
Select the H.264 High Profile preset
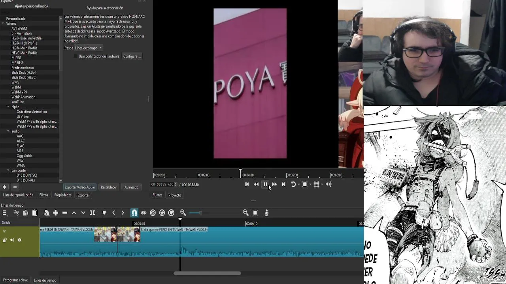click(24, 43)
